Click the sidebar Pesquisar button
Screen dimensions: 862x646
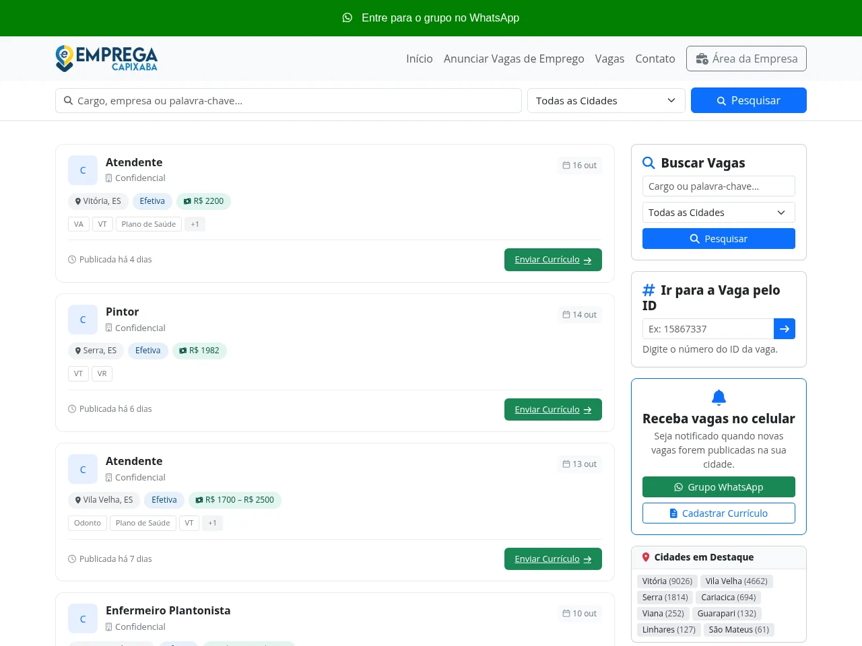coord(719,239)
